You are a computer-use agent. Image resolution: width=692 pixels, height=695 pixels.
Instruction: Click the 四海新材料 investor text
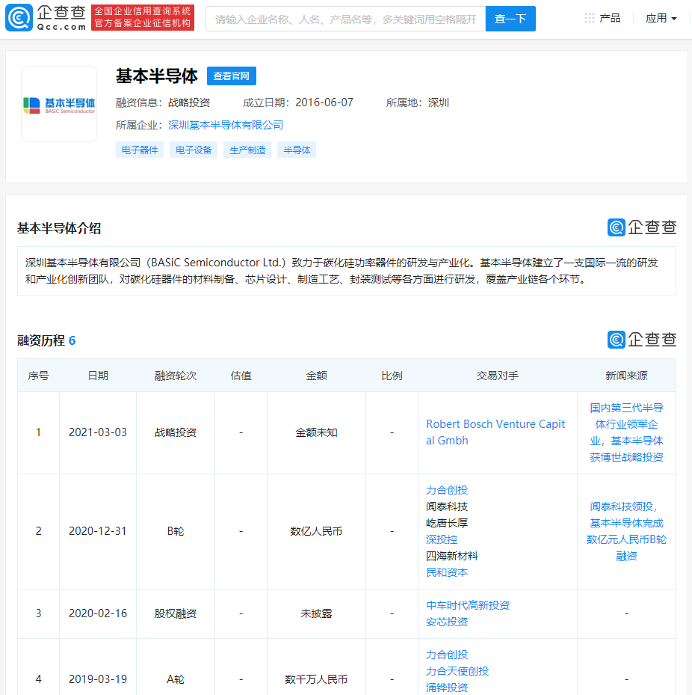click(x=452, y=556)
